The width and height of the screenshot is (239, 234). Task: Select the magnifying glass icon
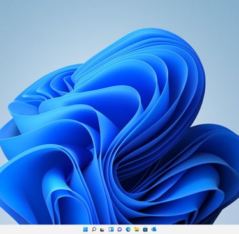click(x=94, y=230)
